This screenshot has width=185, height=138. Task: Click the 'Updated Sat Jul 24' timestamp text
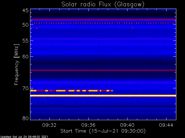(24, 137)
